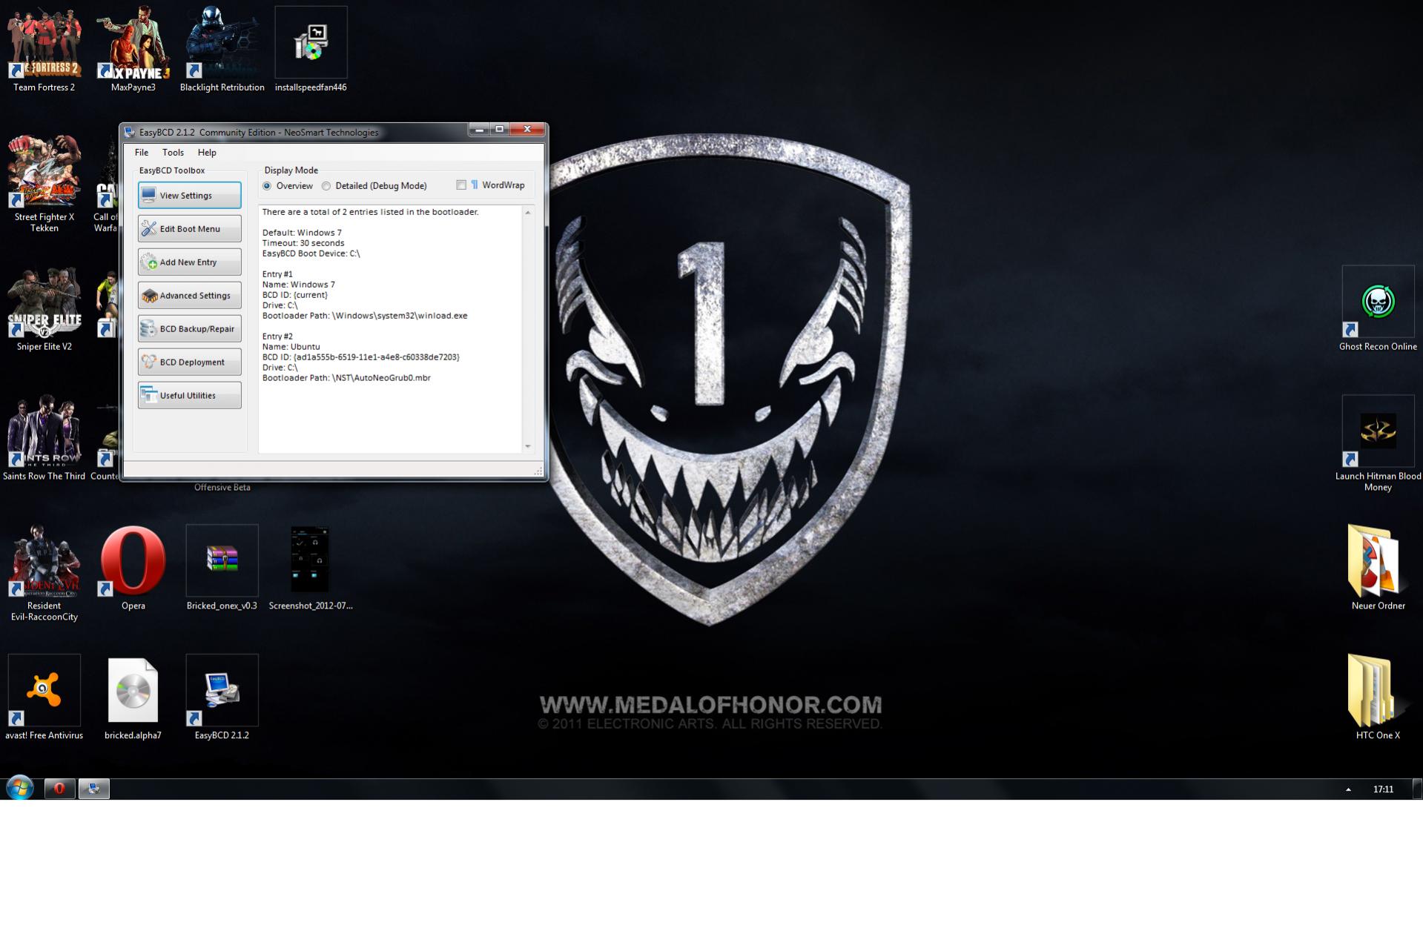Click scroll-up arrow of bootloader text area
The width and height of the screenshot is (1423, 948).
[528, 213]
